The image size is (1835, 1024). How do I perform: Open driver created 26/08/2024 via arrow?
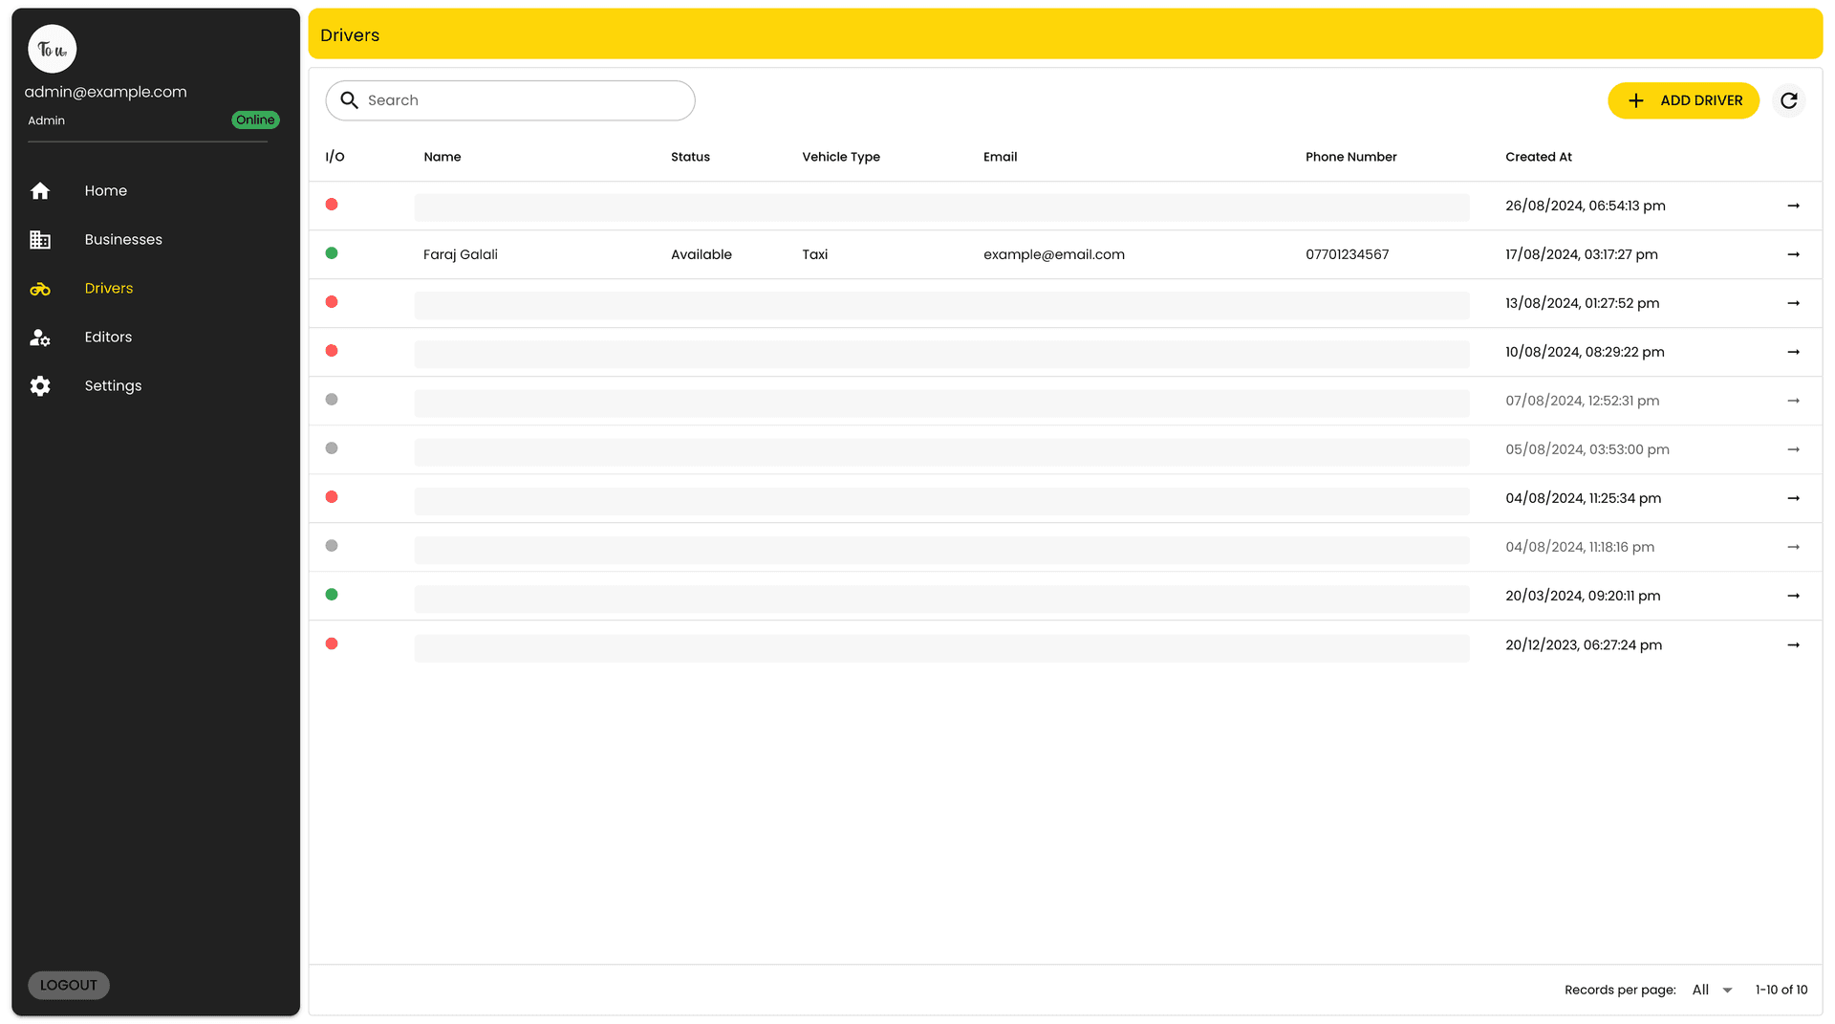[1793, 206]
